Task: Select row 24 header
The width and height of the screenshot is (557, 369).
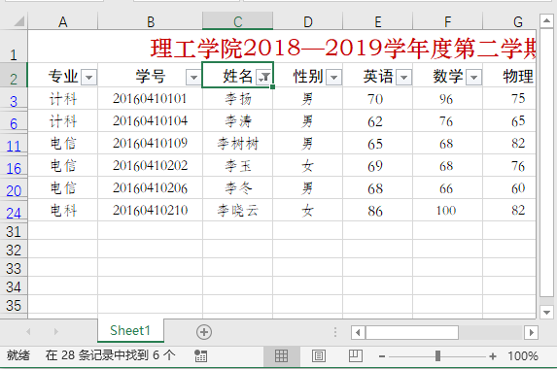Action: click(14, 211)
